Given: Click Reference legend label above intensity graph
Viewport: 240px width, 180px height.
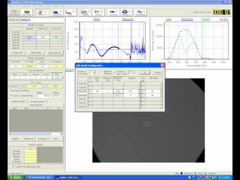Looking at the screenshot, I should tap(187, 19).
